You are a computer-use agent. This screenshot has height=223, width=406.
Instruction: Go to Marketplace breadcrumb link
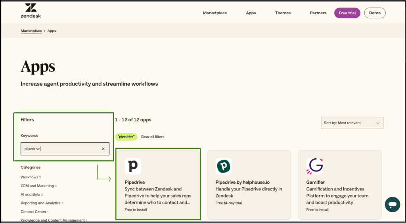[31, 31]
